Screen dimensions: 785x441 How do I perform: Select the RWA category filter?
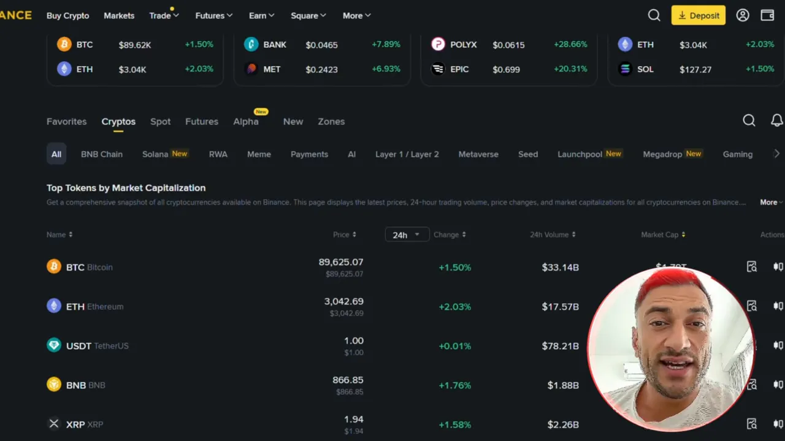click(x=218, y=154)
